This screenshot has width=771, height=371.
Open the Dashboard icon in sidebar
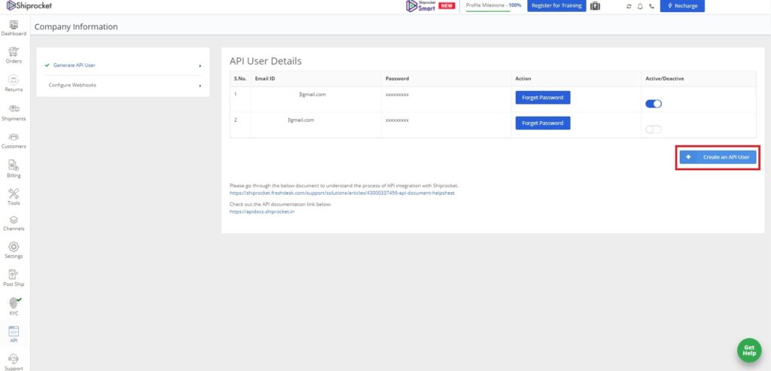coord(14,25)
